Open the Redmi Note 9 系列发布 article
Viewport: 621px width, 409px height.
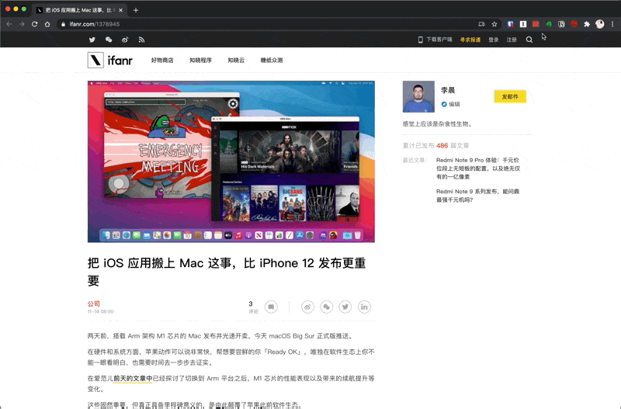coord(477,196)
